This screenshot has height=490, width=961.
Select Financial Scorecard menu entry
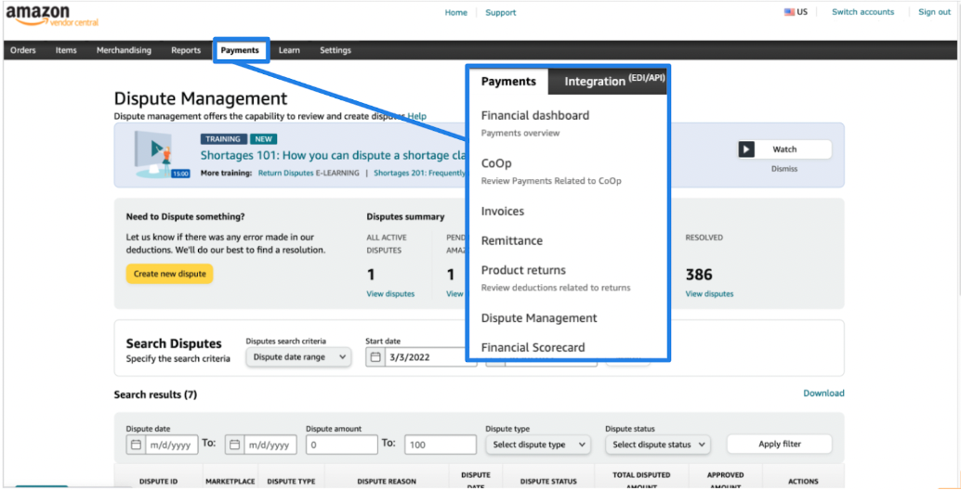(533, 347)
